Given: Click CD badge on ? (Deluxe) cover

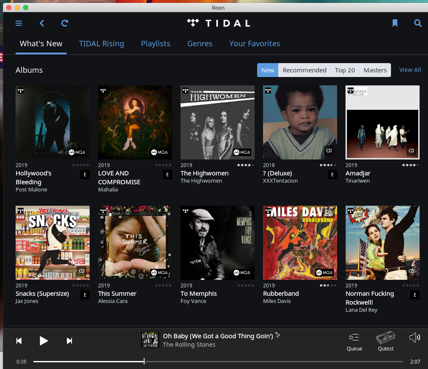Looking at the screenshot, I should [329, 151].
